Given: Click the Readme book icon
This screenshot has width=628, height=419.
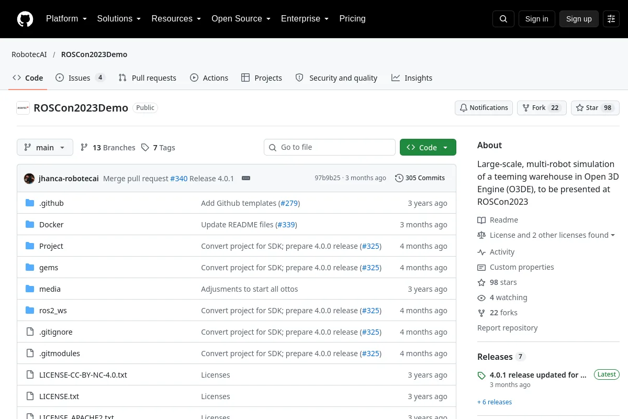Looking at the screenshot, I should [x=481, y=220].
